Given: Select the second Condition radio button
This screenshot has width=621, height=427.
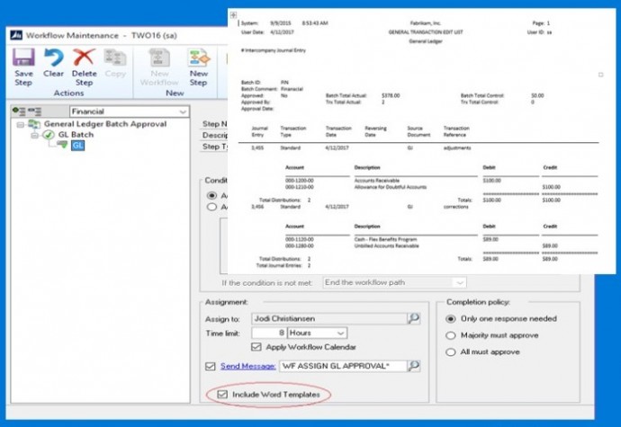Looking at the screenshot, I should (x=211, y=207).
